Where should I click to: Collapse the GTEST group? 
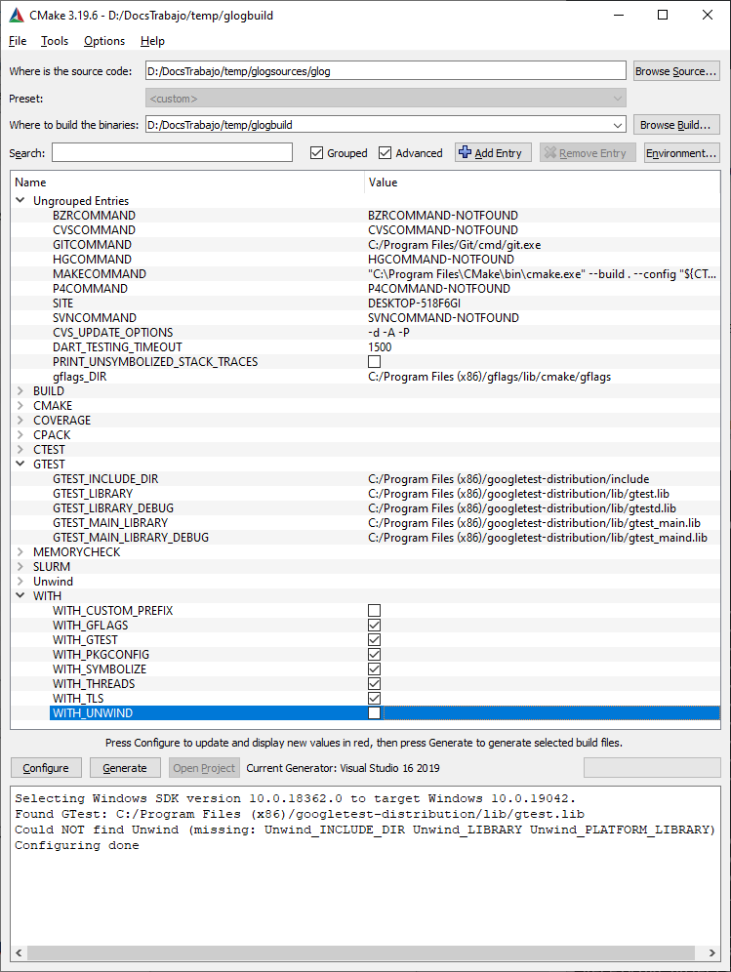click(20, 464)
